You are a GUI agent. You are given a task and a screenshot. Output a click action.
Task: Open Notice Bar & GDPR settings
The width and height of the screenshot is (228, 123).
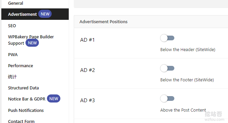click(x=27, y=99)
